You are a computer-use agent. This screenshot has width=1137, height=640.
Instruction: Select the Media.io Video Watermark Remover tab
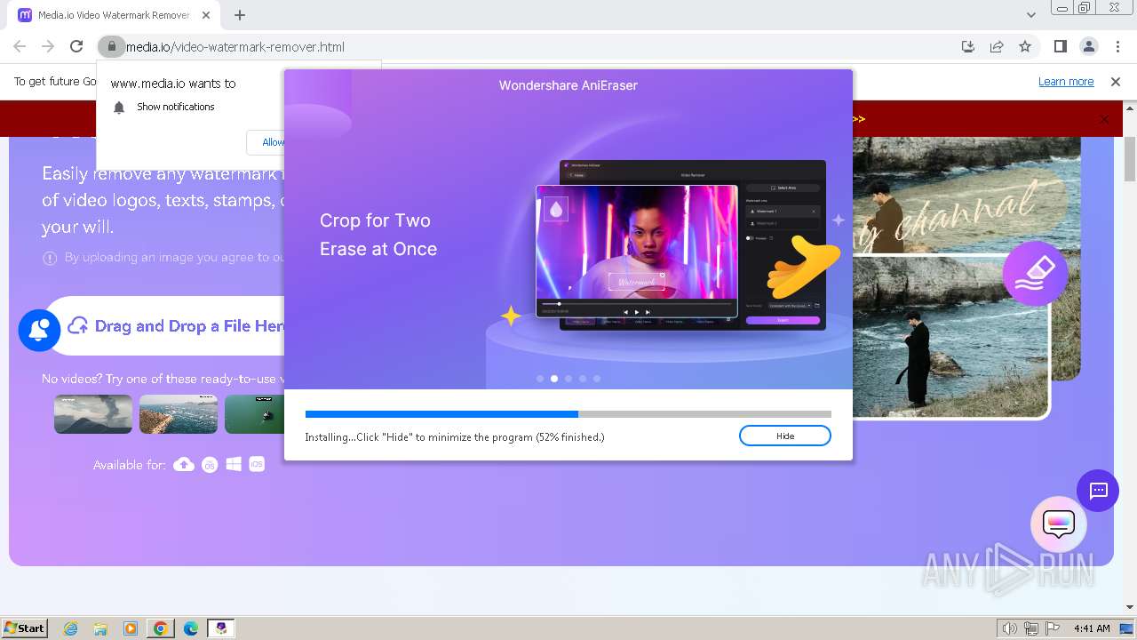pyautogui.click(x=114, y=15)
